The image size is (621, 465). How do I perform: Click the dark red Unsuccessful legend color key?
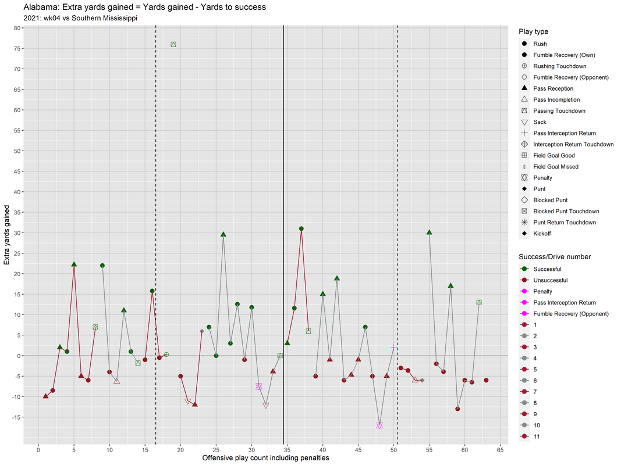(x=524, y=280)
